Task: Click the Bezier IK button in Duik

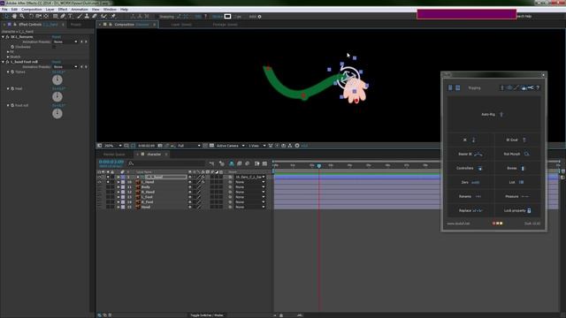Action: coord(470,154)
